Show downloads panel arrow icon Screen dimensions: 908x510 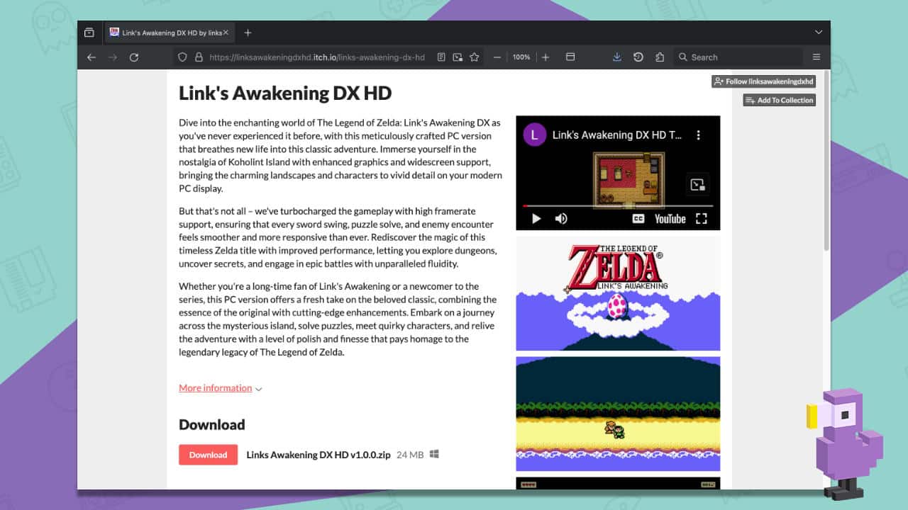point(617,57)
